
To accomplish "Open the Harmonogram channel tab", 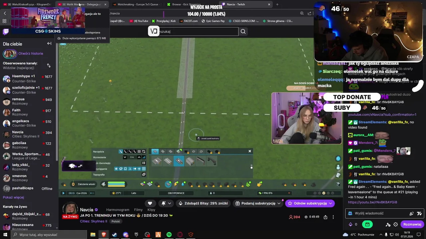I will coord(117,210).
